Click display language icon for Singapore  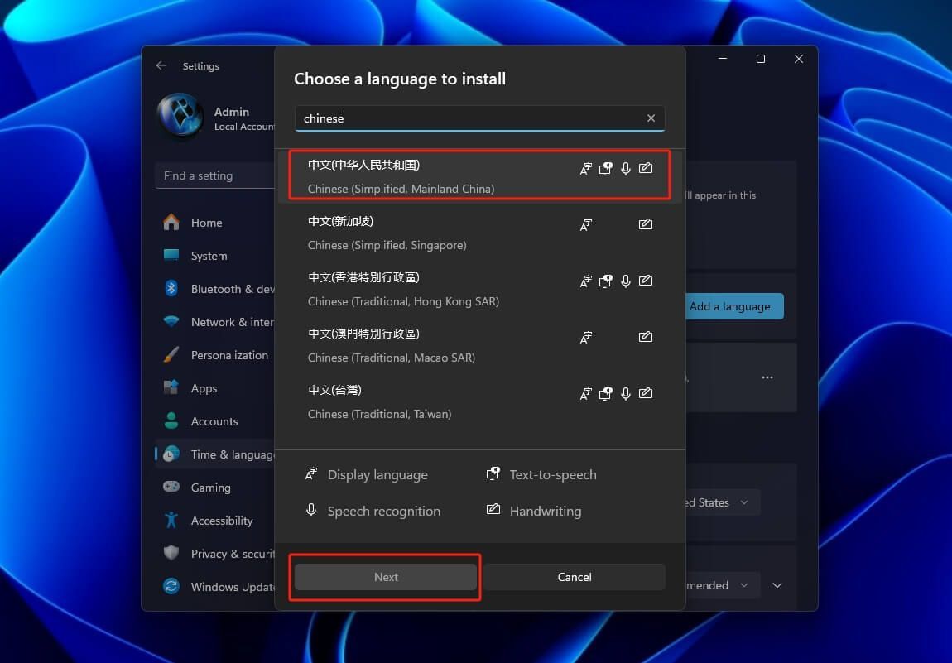click(x=586, y=224)
